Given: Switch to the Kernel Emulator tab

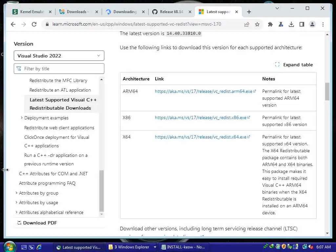Looking at the screenshot, I should (32, 12).
